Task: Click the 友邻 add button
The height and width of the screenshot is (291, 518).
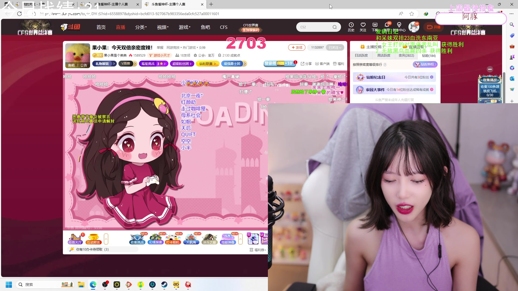Action: 297,47
